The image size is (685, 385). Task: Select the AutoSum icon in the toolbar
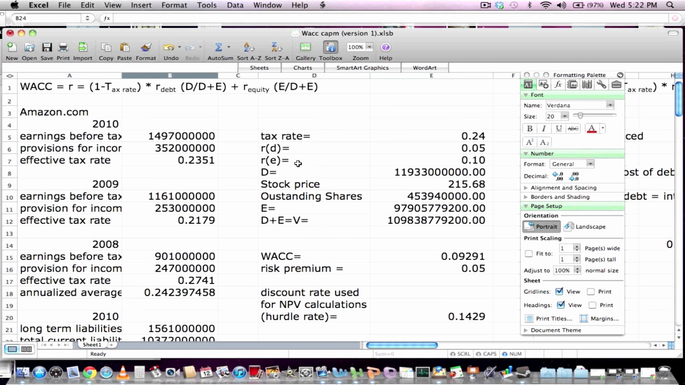pyautogui.click(x=218, y=47)
